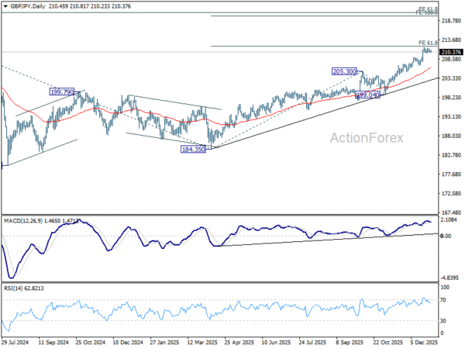Click the 167.480 price axis value
This screenshot has height=349, width=465.
[x=450, y=211]
